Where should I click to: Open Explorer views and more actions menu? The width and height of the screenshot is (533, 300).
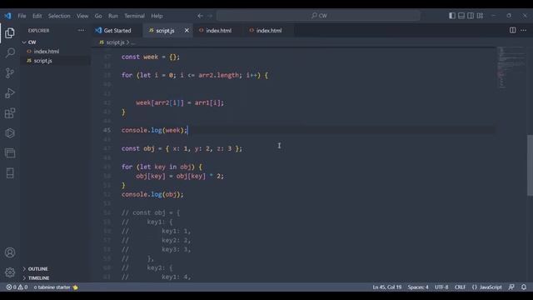point(81,30)
